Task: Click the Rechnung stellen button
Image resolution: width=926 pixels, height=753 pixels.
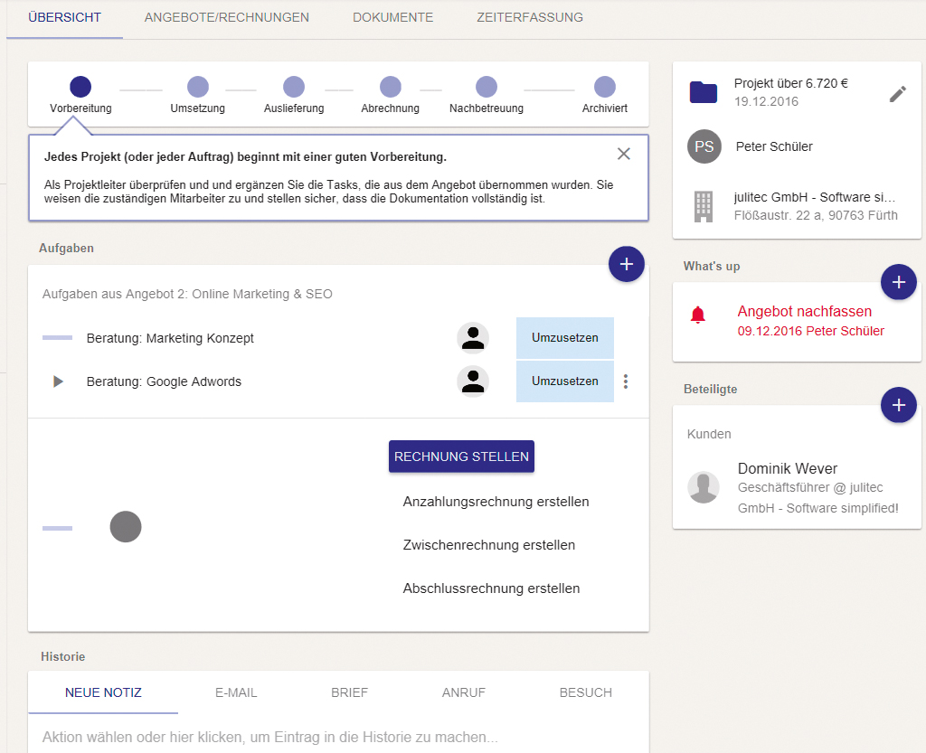Action: point(461,457)
